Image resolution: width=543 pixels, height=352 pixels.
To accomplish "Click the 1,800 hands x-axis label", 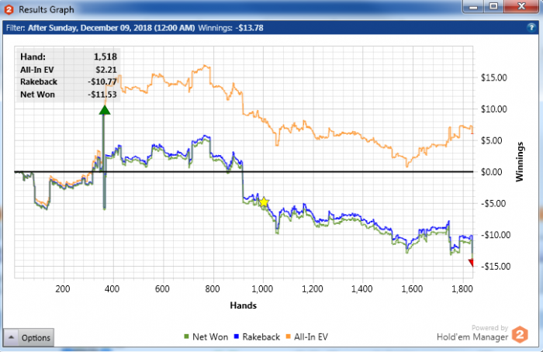I will coord(462,289).
